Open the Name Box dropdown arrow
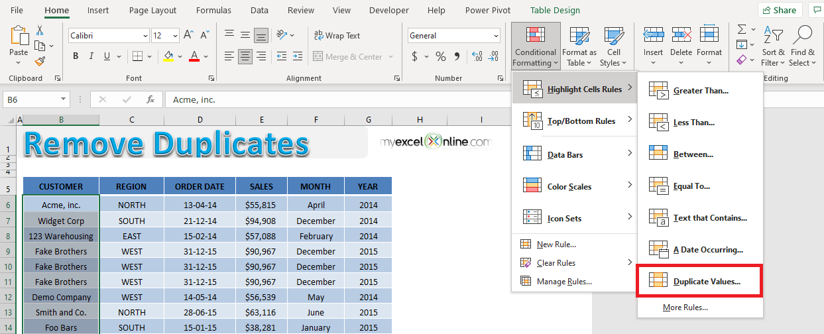The image size is (824, 334). click(x=64, y=99)
